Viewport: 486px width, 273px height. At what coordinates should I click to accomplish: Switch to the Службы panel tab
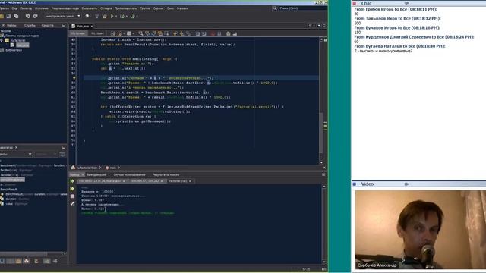[30, 25]
